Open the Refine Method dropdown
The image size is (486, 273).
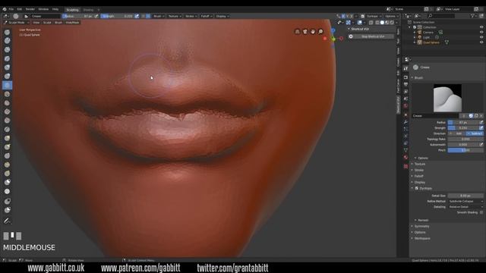pos(465,201)
